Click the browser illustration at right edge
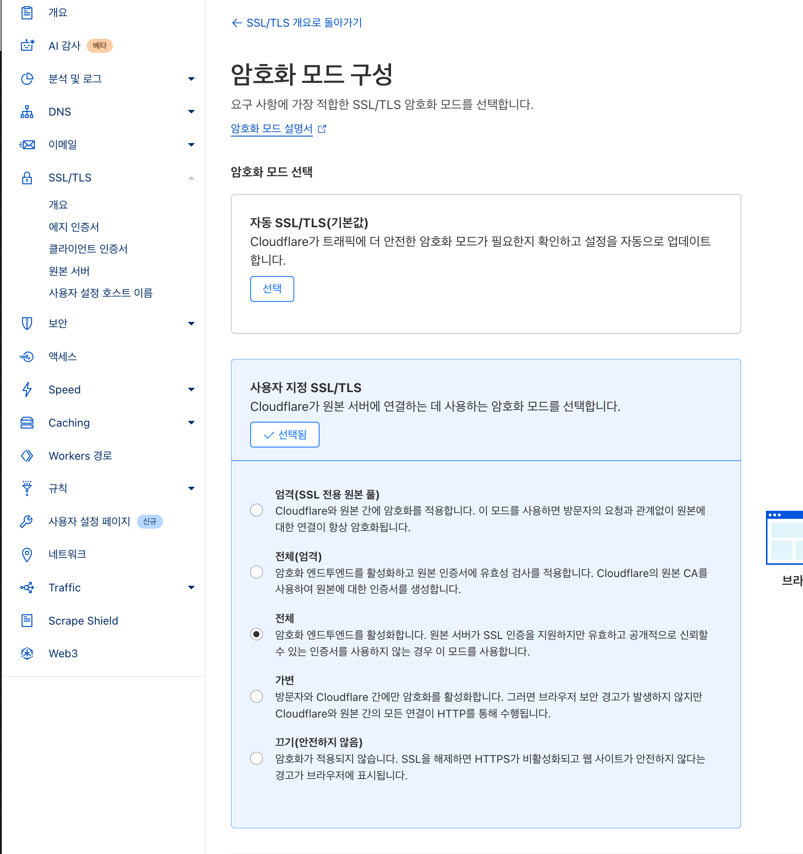Viewport: 803px width, 854px height. [x=784, y=538]
